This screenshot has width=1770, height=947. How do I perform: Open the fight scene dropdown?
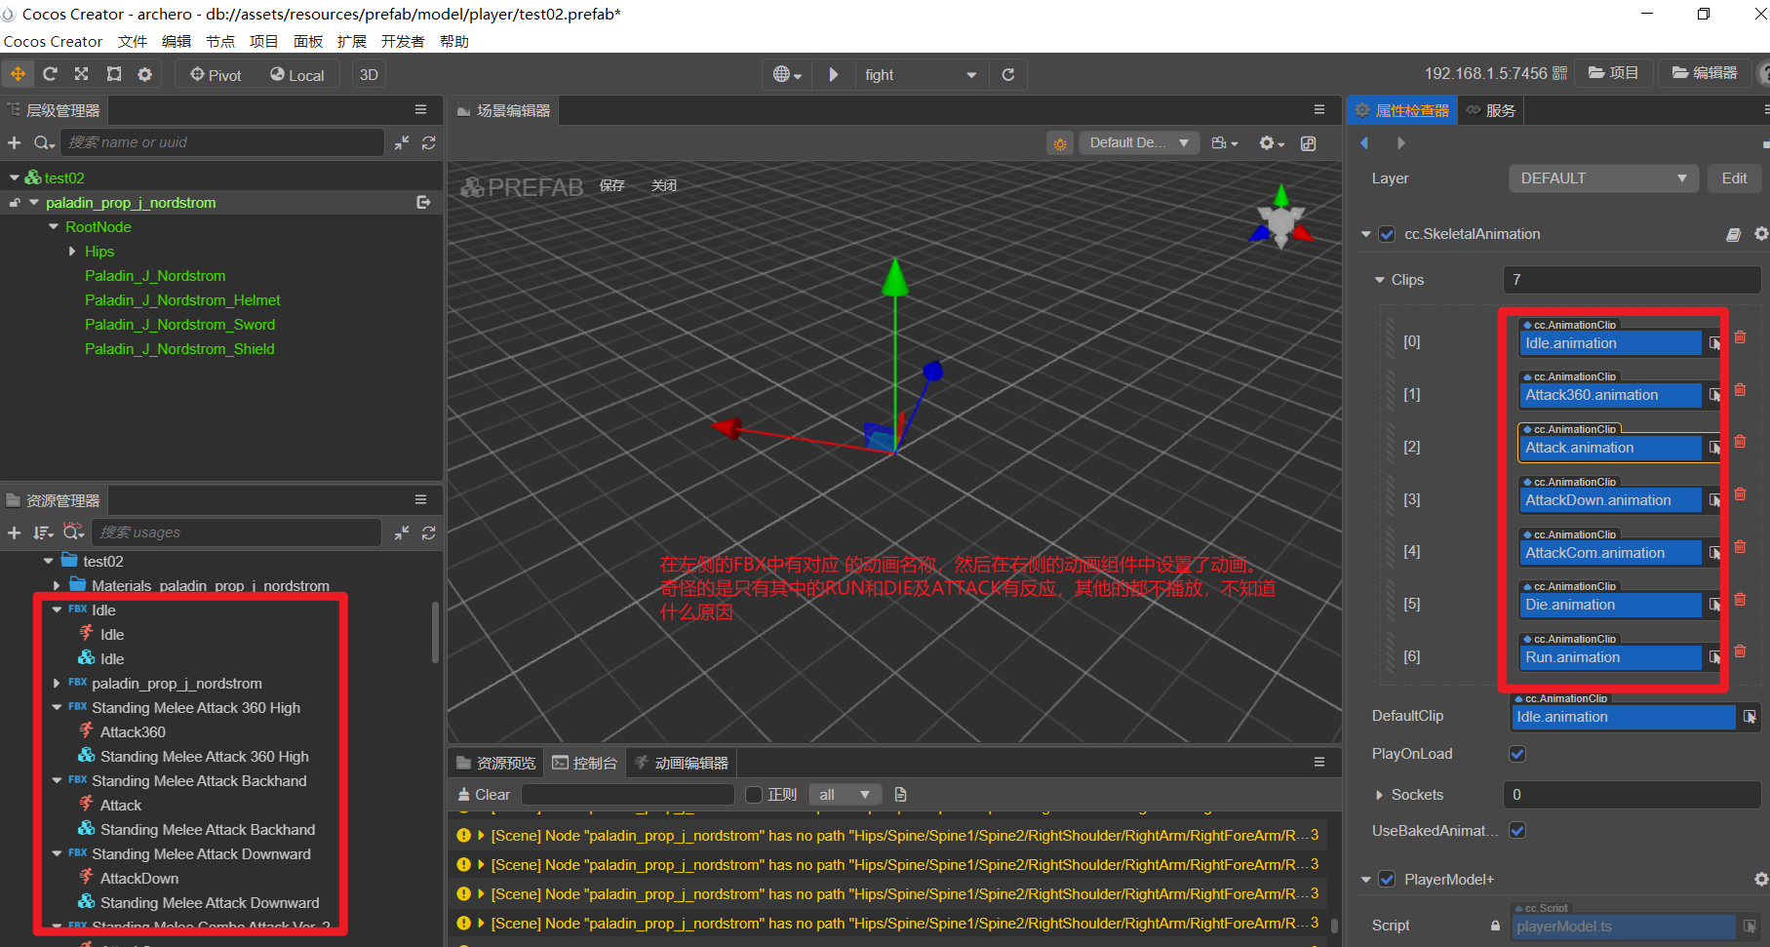(x=920, y=74)
